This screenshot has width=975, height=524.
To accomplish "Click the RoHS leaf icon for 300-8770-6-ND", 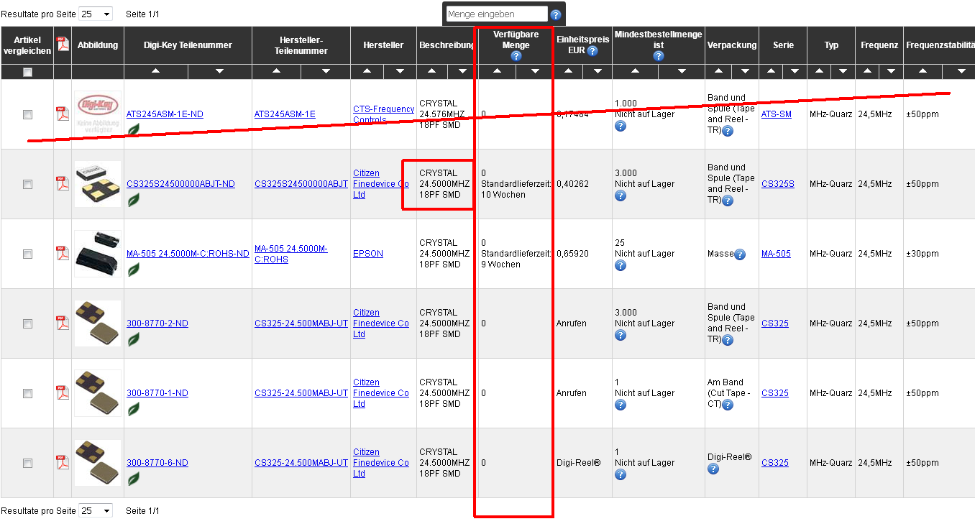I will (x=134, y=479).
